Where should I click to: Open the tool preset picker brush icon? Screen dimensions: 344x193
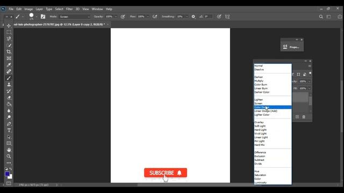point(18,17)
